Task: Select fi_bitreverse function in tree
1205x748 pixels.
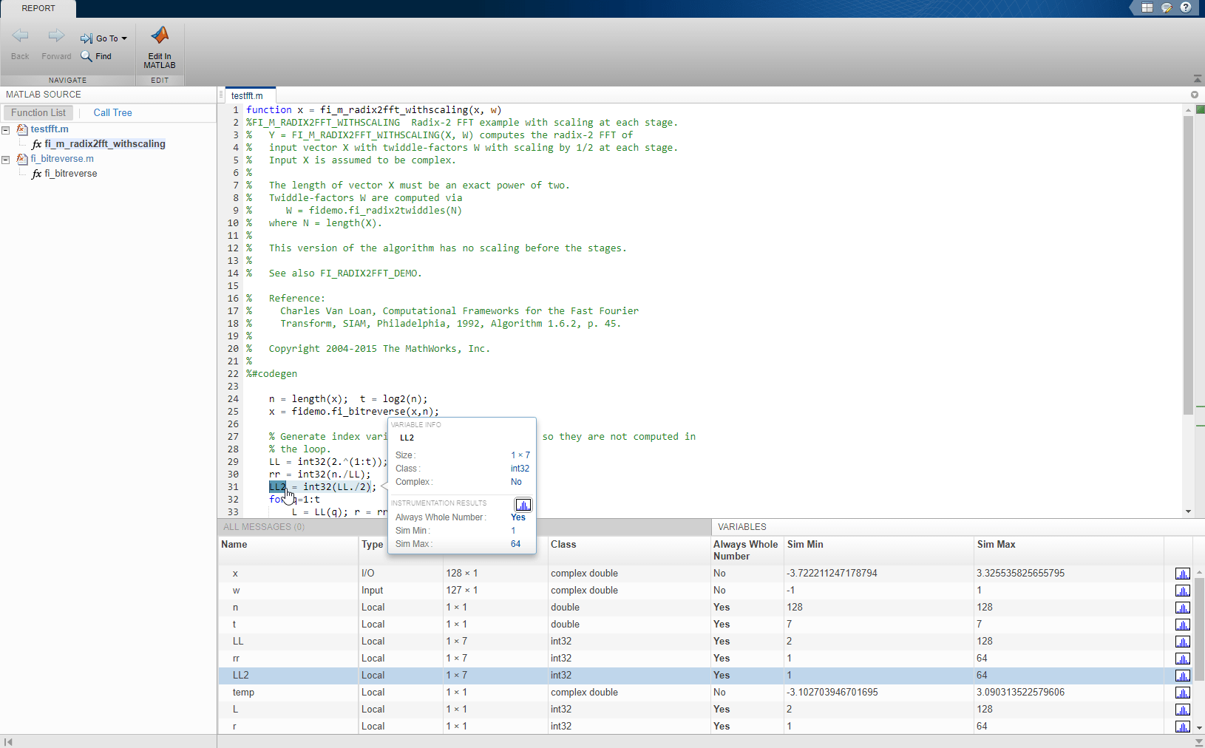Action: [x=70, y=174]
